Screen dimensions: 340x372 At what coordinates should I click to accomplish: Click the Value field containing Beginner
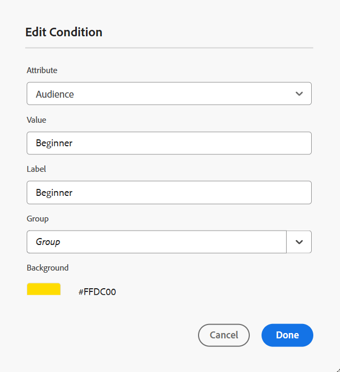coord(169,143)
